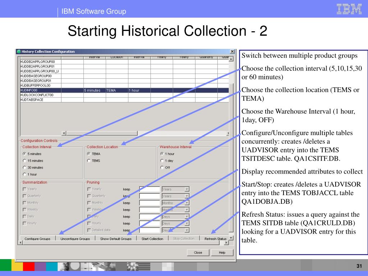Select KUDDB2APPLGROUP00 table row
The height and width of the screenshot is (276, 368).
pos(124,62)
